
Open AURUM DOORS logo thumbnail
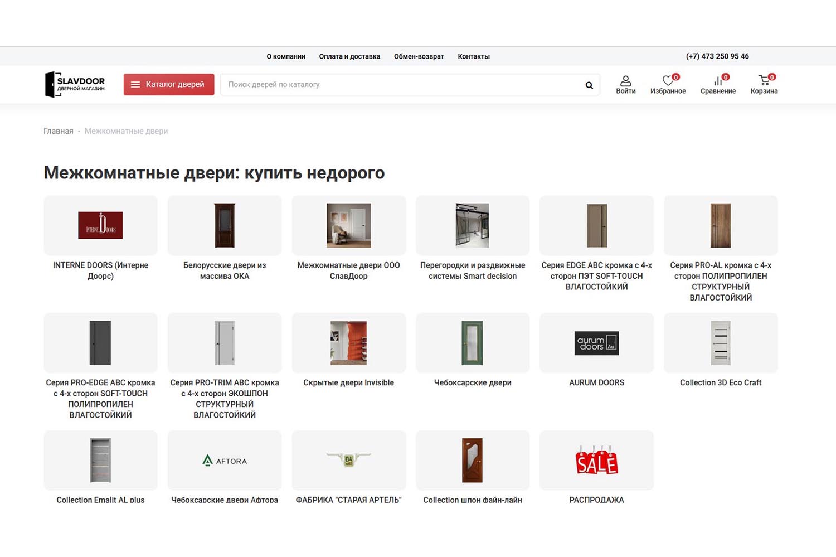597,343
